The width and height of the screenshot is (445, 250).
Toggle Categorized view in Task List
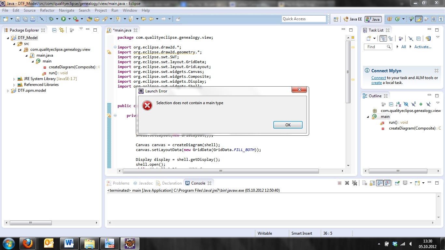click(383, 38)
